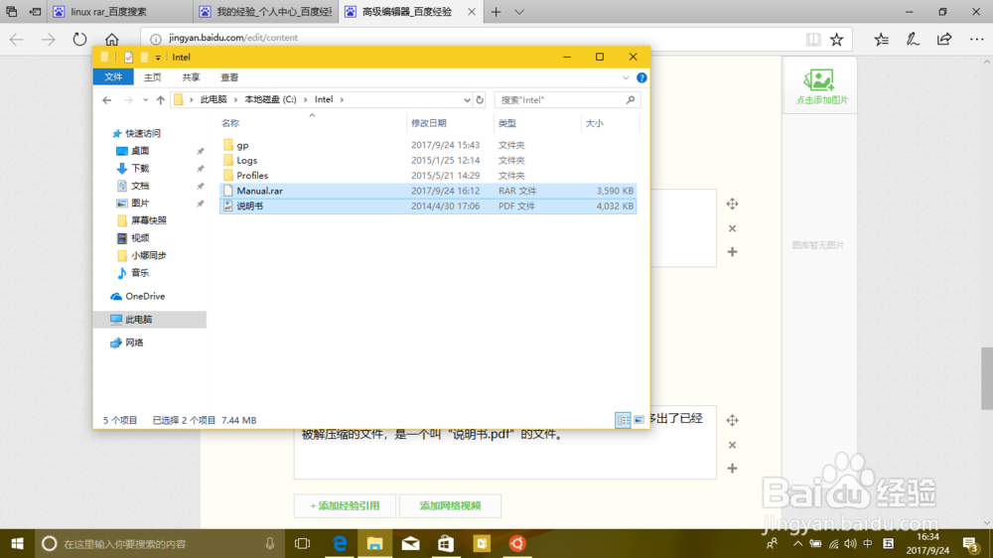Launch Edge from taskbar

click(340, 543)
